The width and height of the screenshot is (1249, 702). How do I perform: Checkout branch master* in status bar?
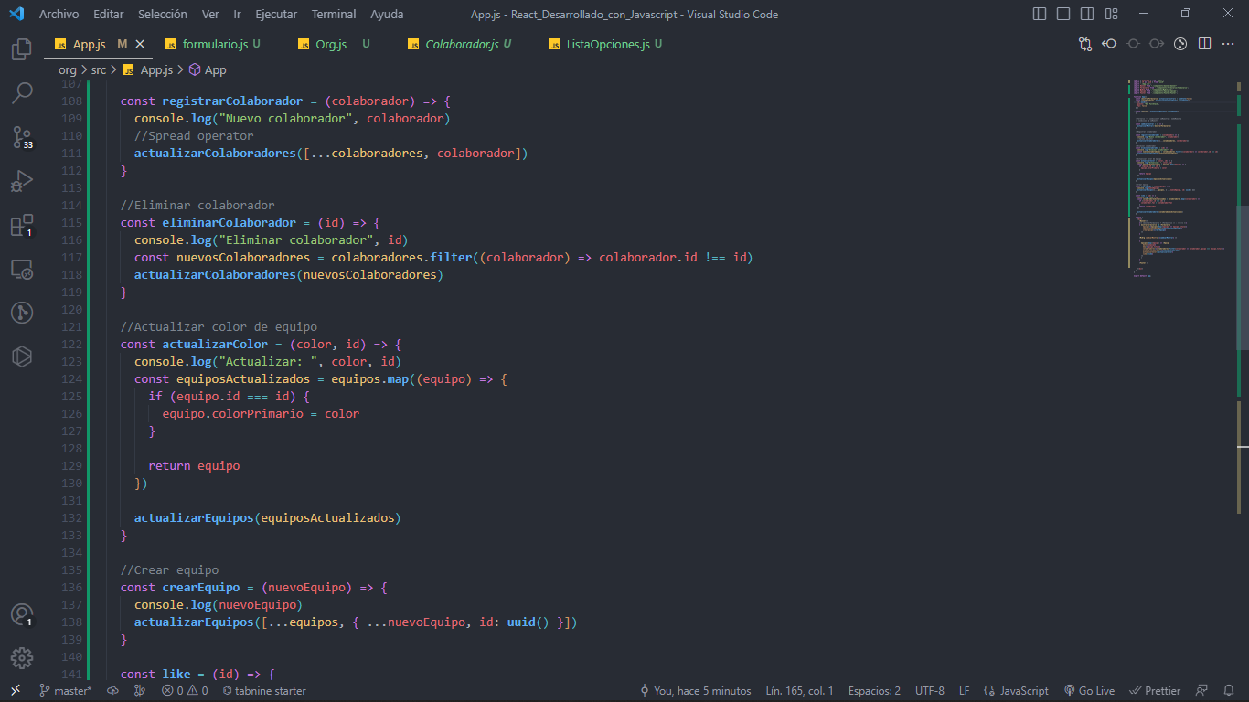pyautogui.click(x=66, y=691)
